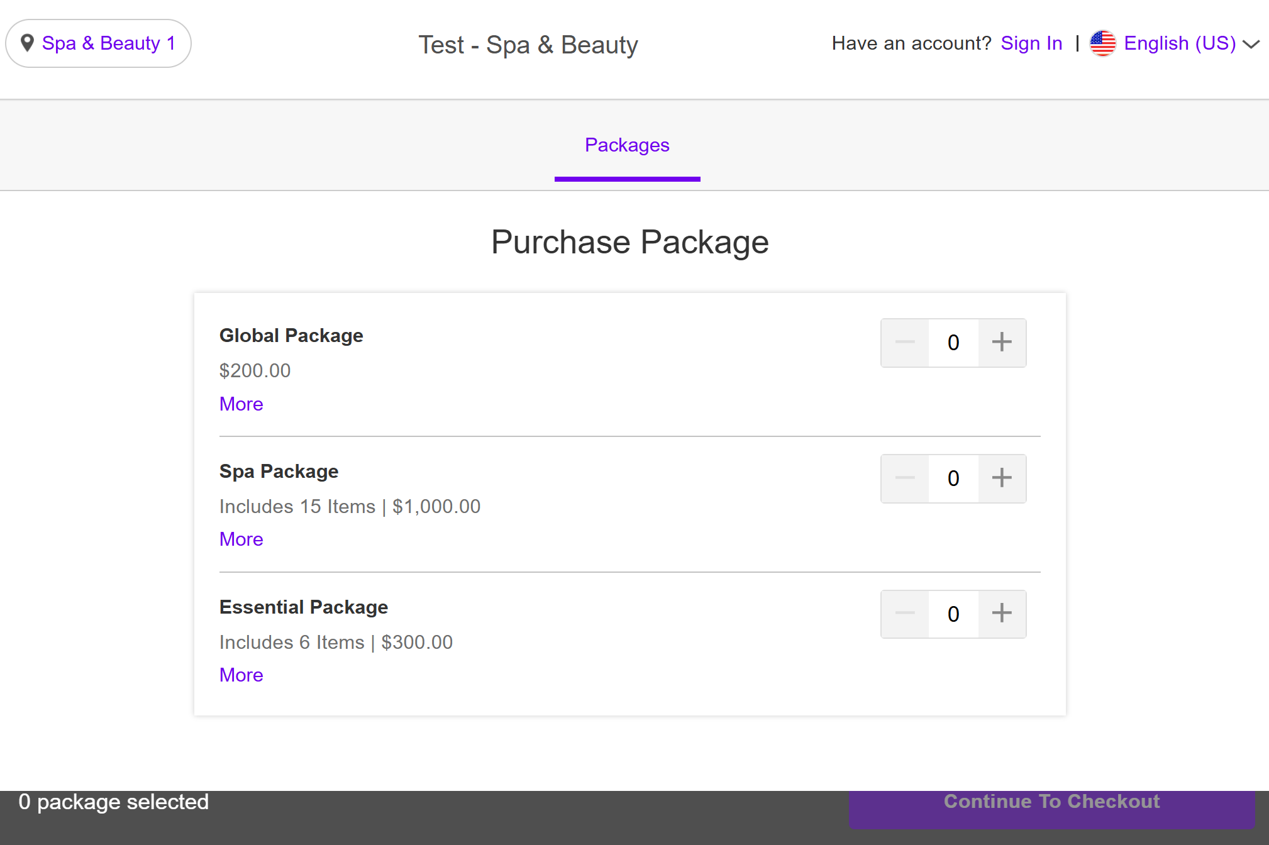This screenshot has width=1269, height=845.
Task: Click the location pin icon
Action: pos(27,43)
